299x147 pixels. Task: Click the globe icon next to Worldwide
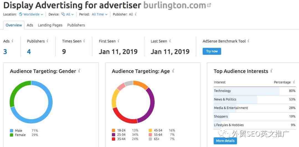pyautogui.click(x=20, y=14)
